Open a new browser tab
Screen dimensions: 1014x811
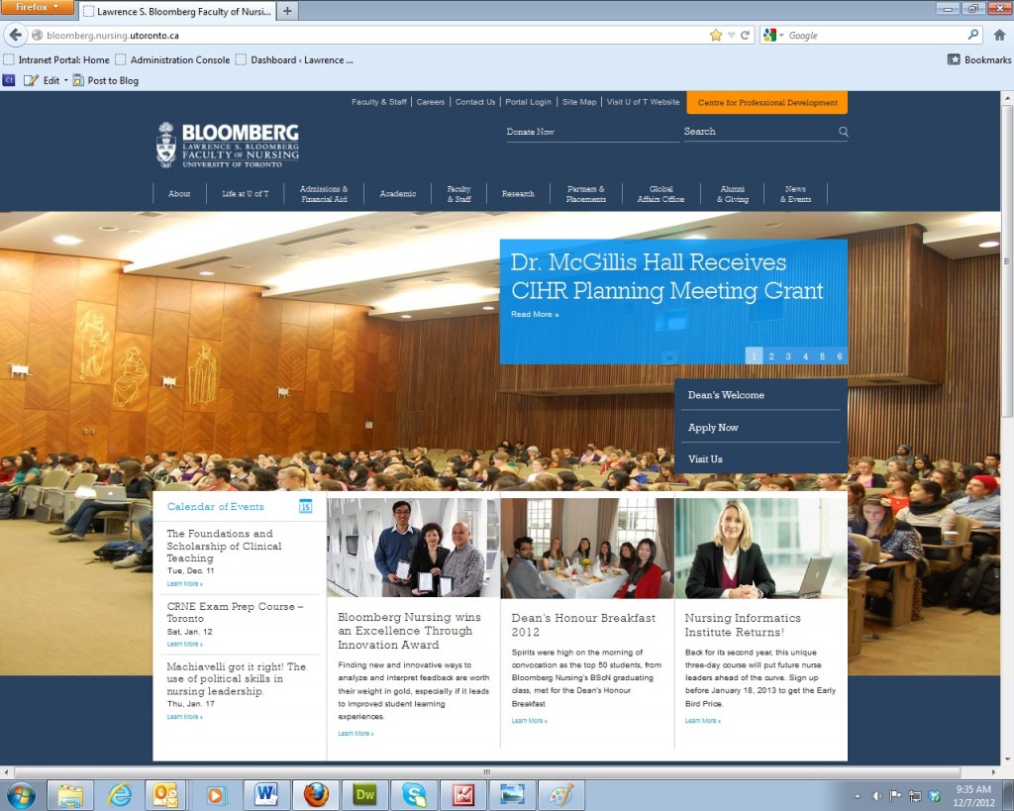click(x=287, y=10)
